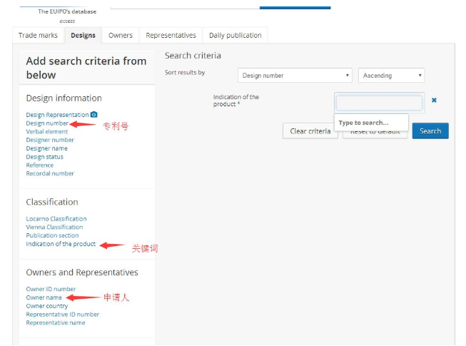Add Indication of the product criterion from sidebar

pos(61,244)
